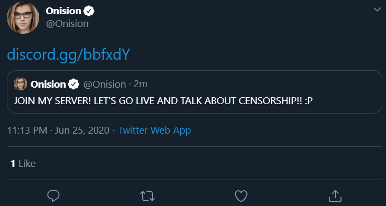Click the quoted tweet card border area

[x=195, y=92]
